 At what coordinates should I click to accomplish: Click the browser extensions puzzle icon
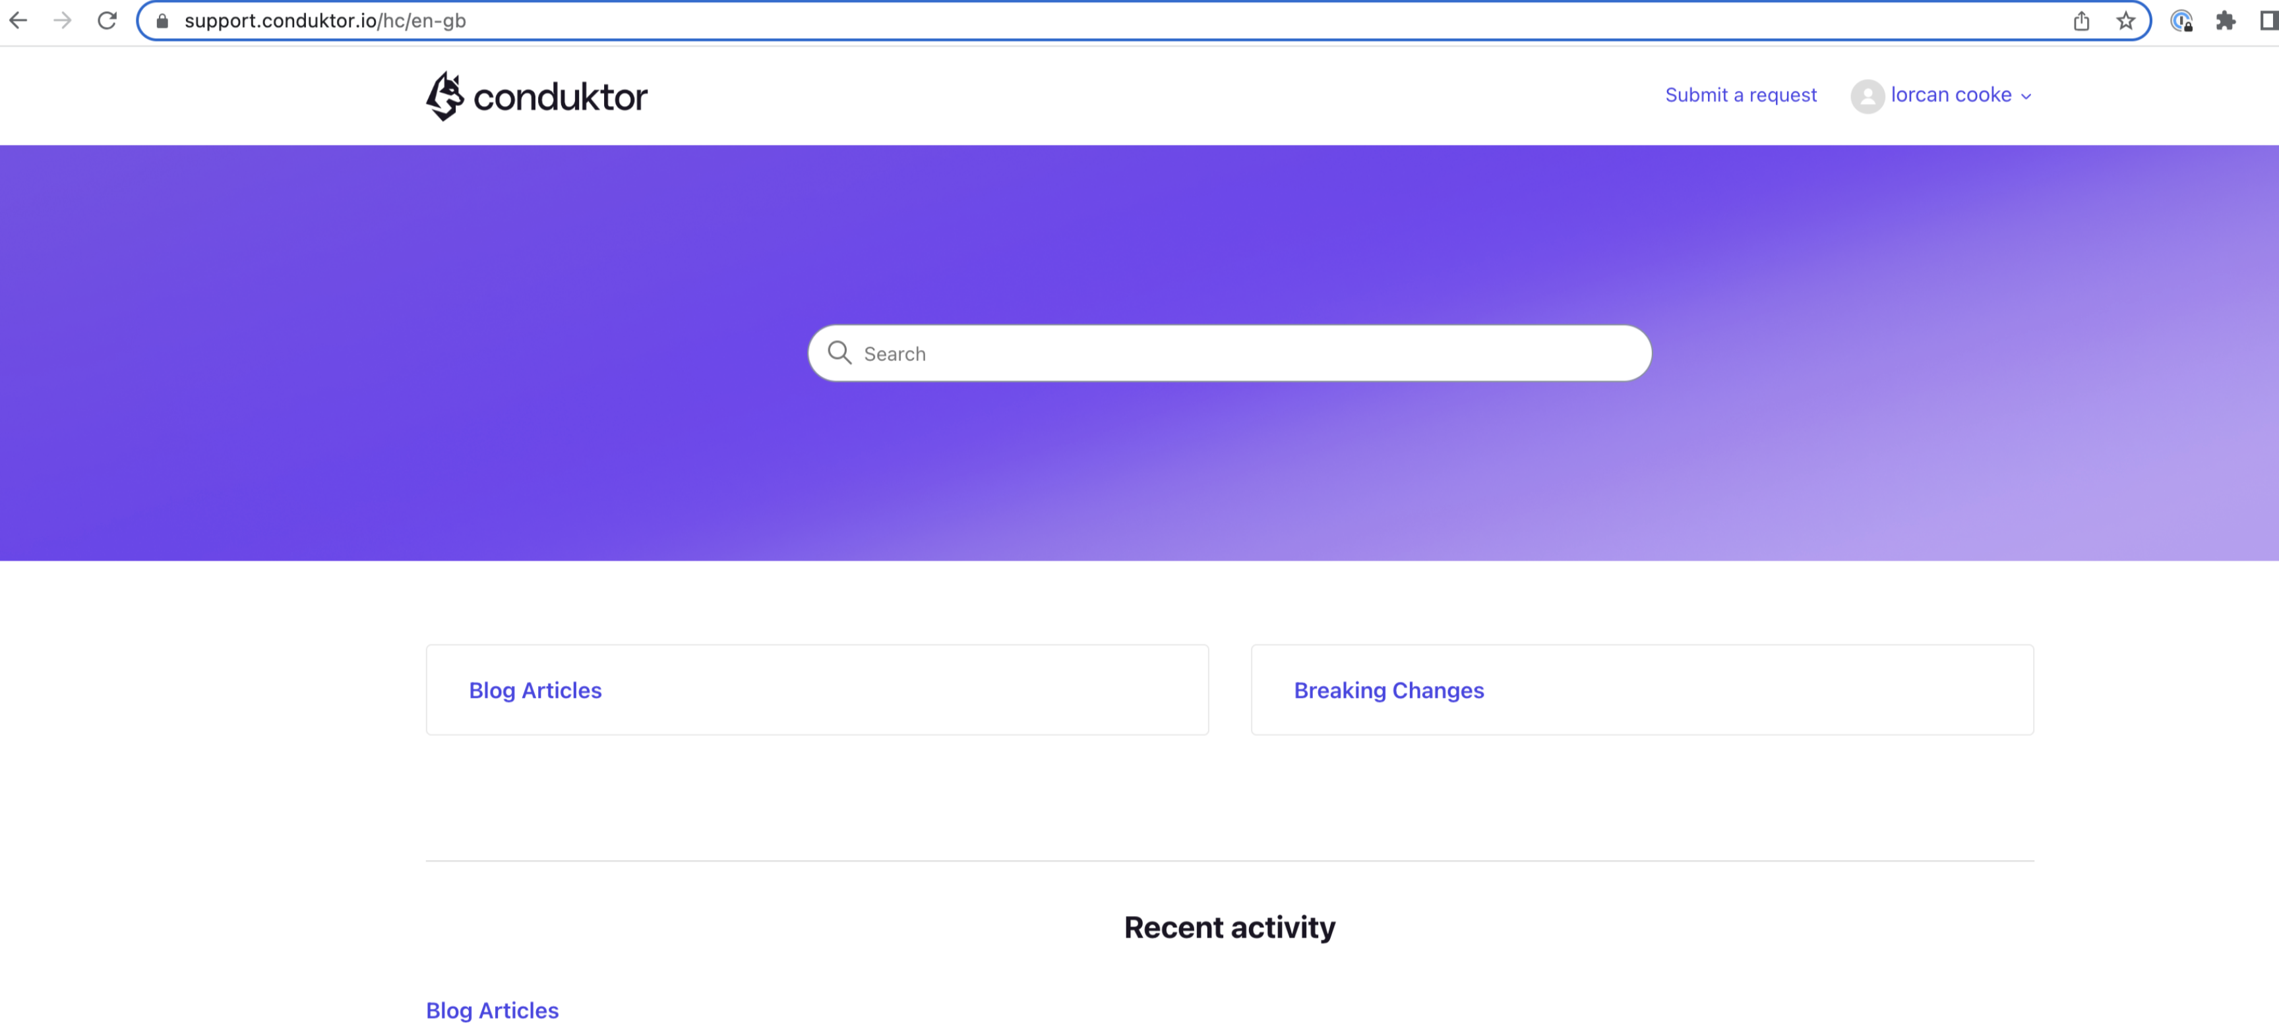click(2226, 20)
